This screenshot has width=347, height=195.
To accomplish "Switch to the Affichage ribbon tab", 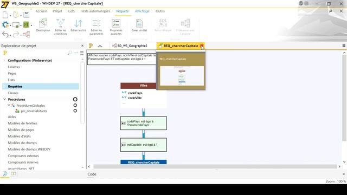I will 142,11.
